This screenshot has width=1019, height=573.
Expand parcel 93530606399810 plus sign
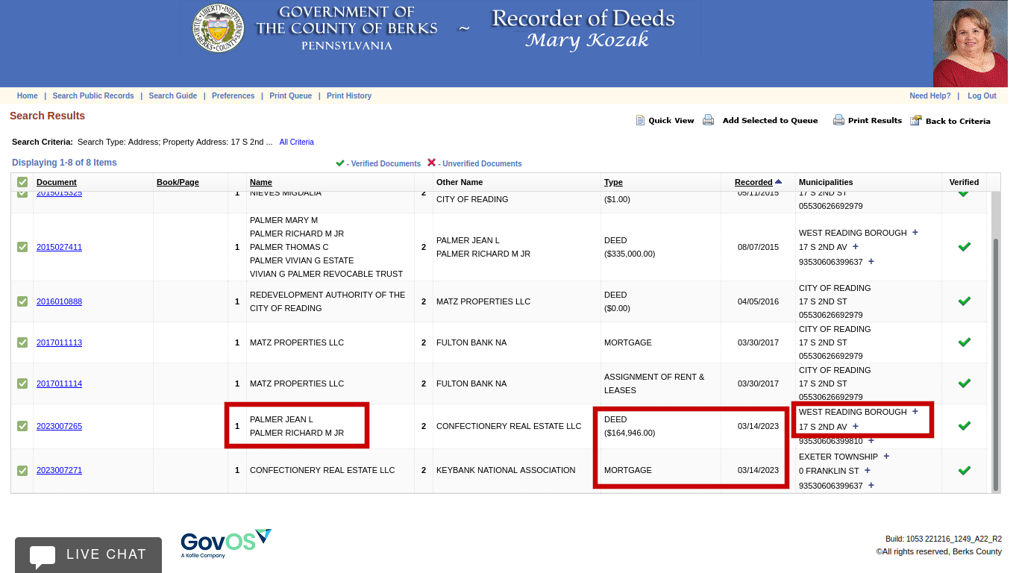(871, 440)
